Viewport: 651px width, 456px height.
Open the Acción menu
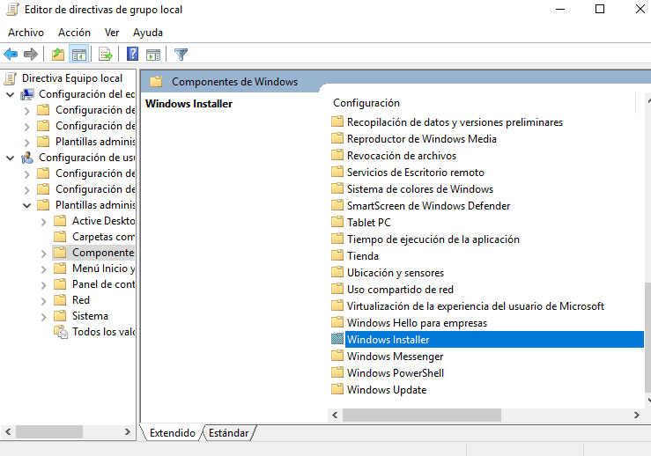[74, 33]
